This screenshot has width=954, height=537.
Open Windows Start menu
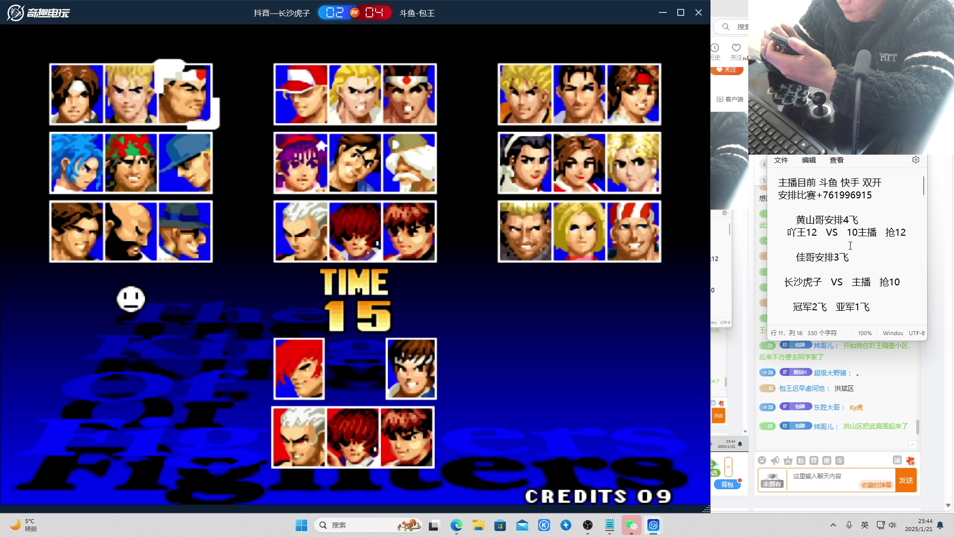pyautogui.click(x=301, y=525)
